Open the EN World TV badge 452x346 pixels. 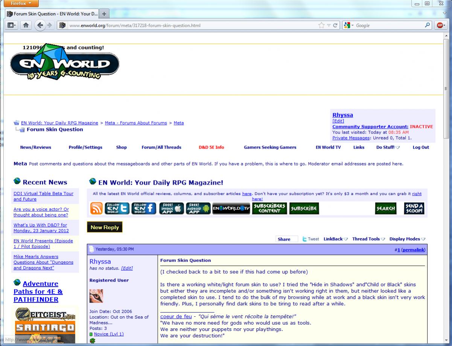[231, 208]
